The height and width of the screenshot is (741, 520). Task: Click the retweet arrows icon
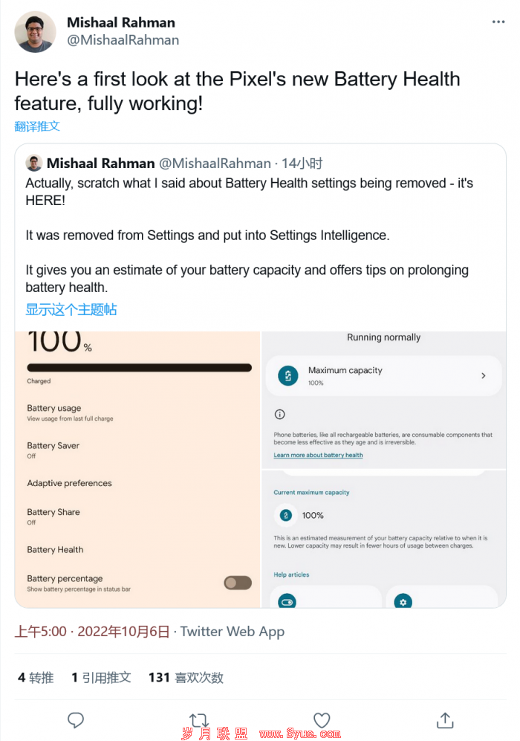click(199, 720)
